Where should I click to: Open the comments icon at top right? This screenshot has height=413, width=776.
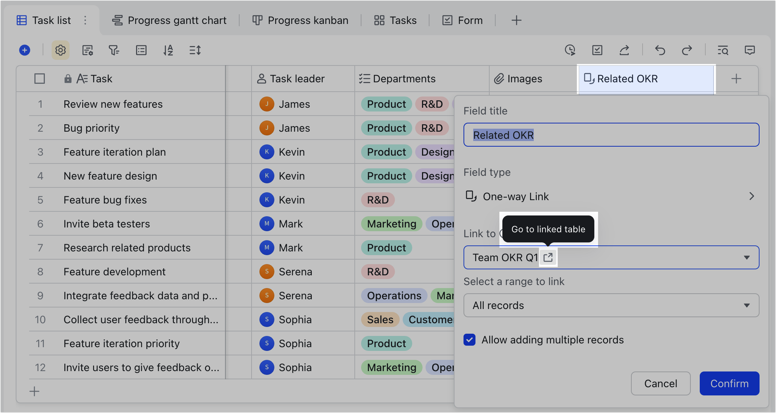click(750, 50)
